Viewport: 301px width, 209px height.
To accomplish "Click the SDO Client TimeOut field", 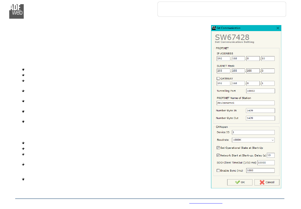I will tap(266, 163).
